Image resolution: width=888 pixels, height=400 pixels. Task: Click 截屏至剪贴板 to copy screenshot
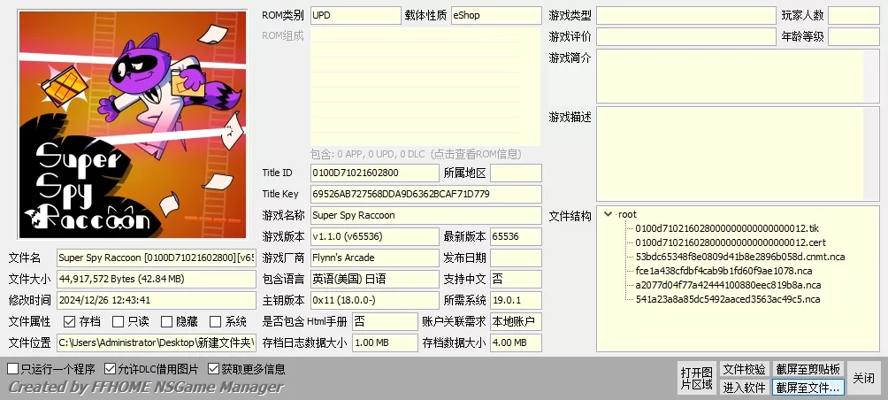pos(808,369)
